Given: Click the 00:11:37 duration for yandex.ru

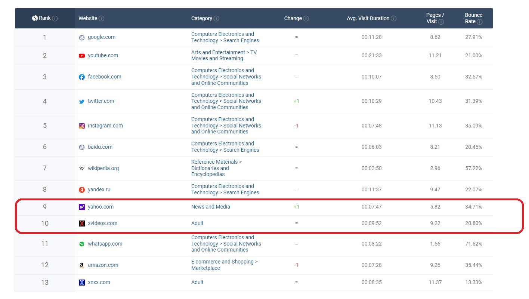Looking at the screenshot, I should 372,190.
